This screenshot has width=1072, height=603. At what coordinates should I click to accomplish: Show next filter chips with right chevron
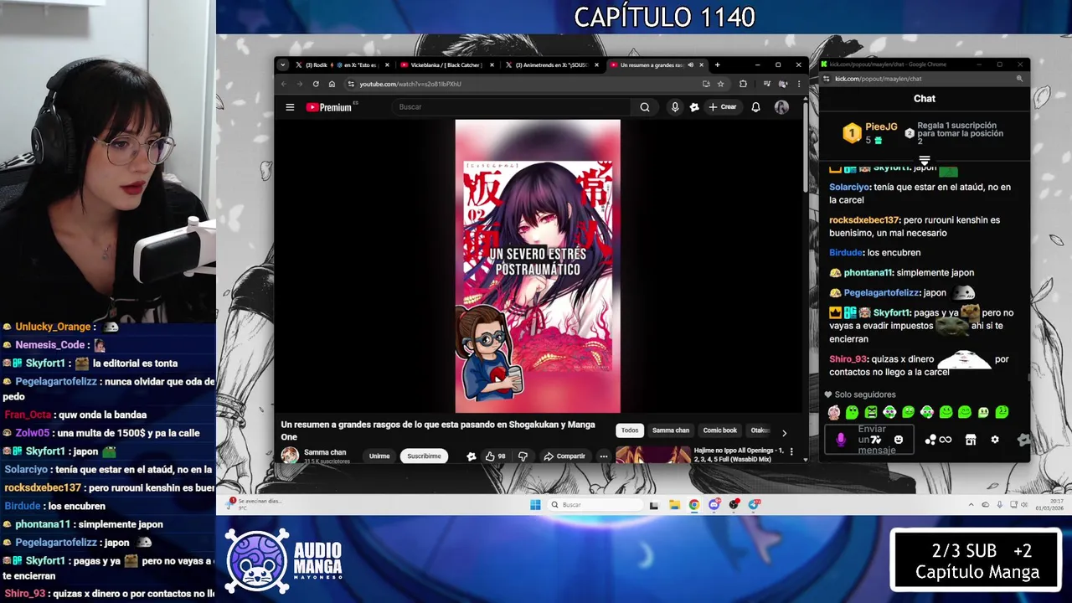[784, 433]
